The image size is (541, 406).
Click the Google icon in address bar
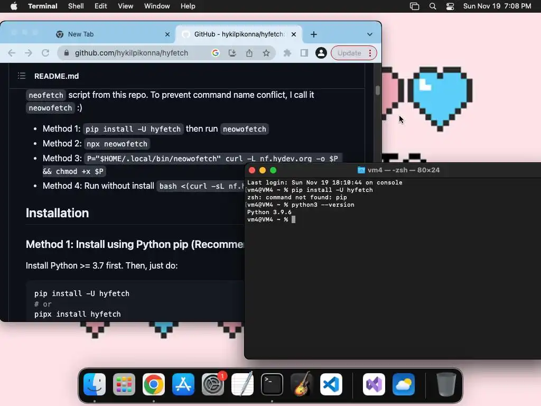216,53
